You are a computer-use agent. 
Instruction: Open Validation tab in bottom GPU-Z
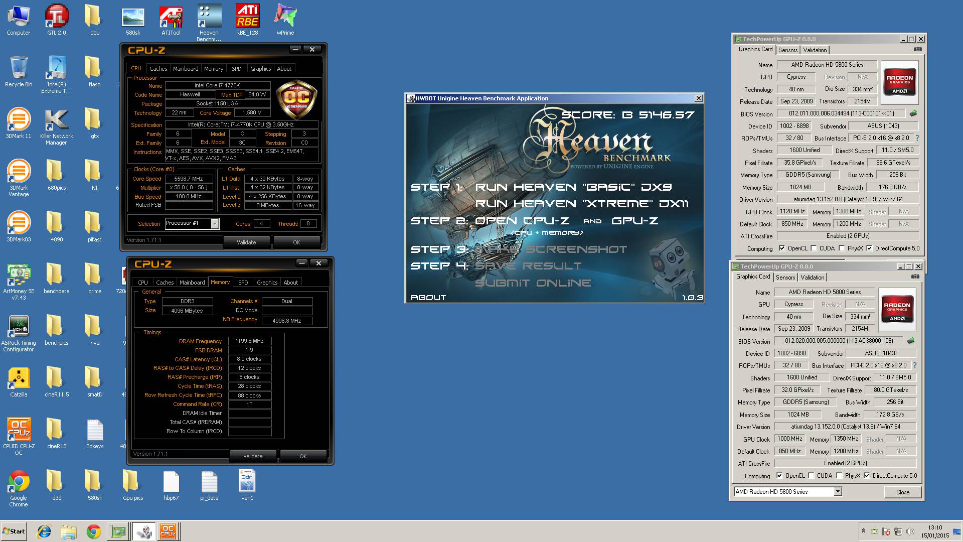click(812, 278)
